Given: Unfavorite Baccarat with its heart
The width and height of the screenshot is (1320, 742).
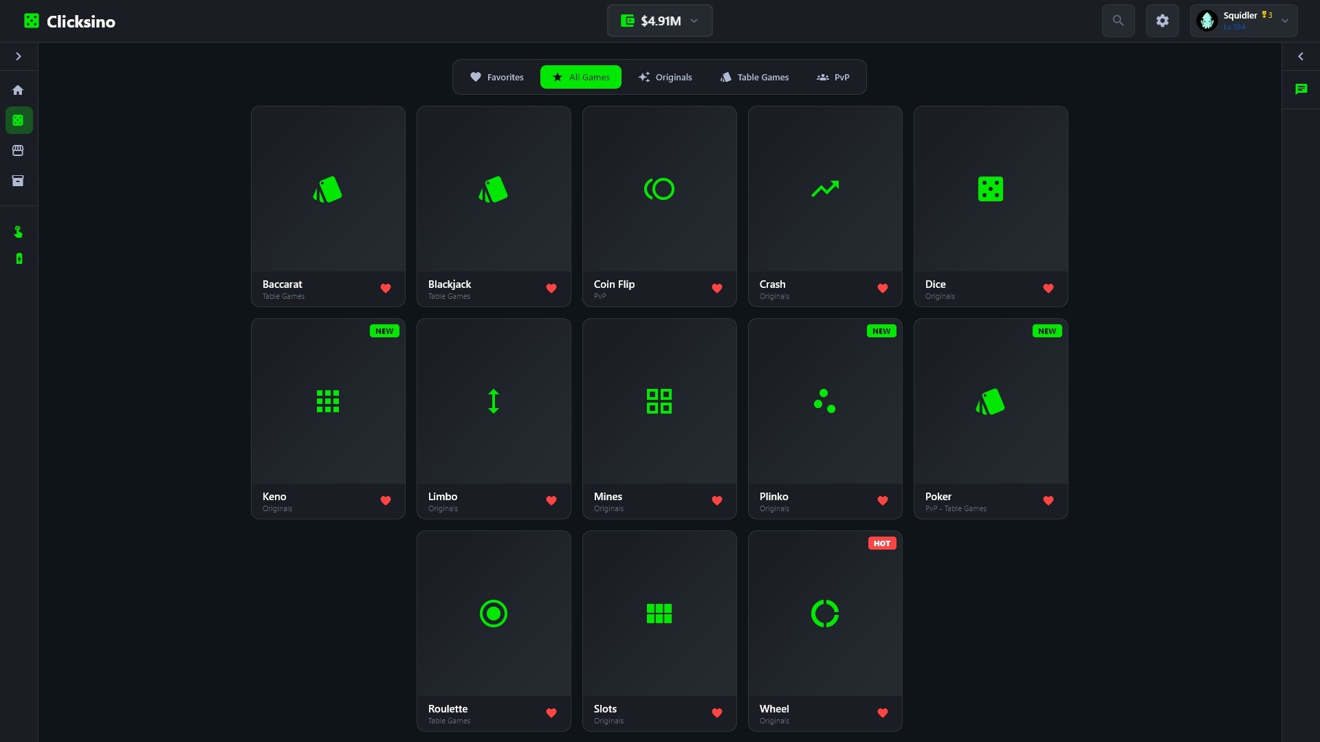Looking at the screenshot, I should [x=386, y=289].
